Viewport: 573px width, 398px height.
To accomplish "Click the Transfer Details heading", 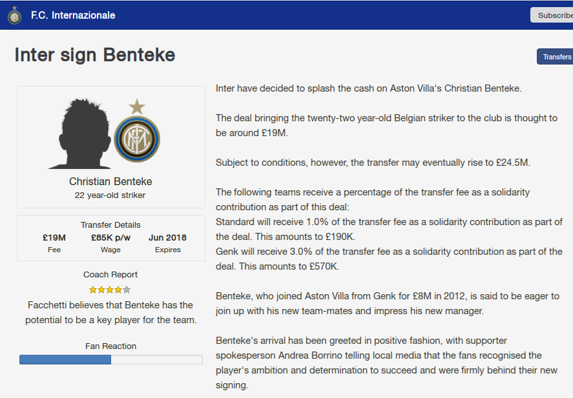I will pyautogui.click(x=110, y=224).
